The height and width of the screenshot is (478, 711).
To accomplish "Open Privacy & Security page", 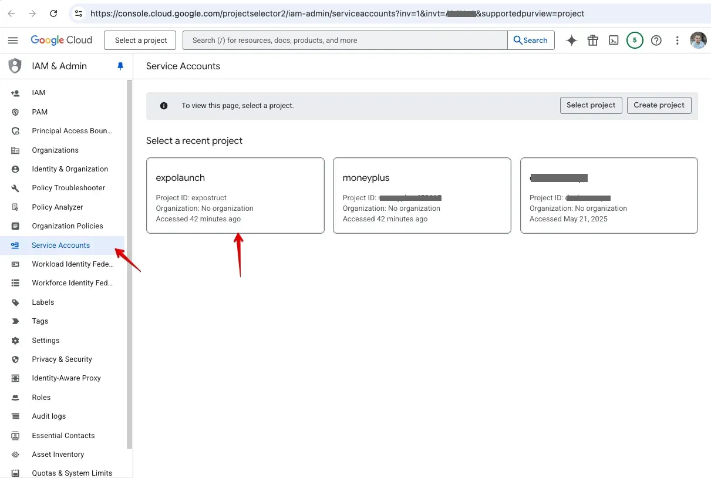I will click(62, 359).
